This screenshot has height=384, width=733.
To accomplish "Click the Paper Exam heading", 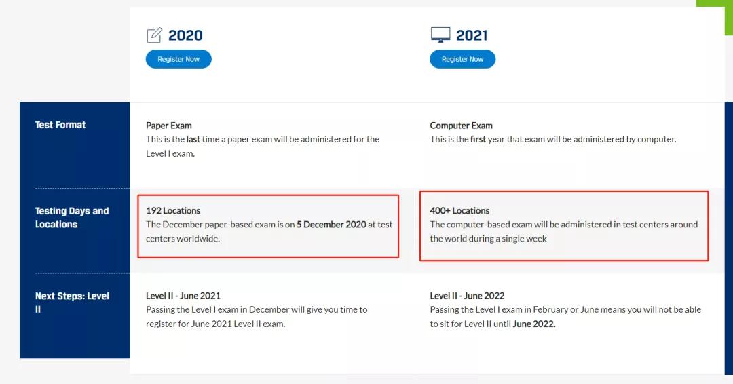I will pyautogui.click(x=169, y=126).
